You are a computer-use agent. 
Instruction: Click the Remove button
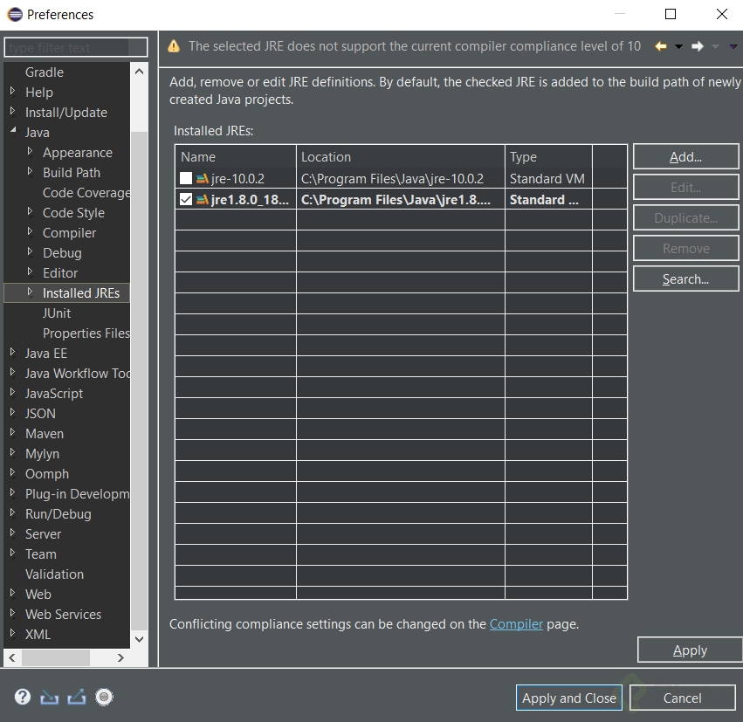pyautogui.click(x=685, y=249)
